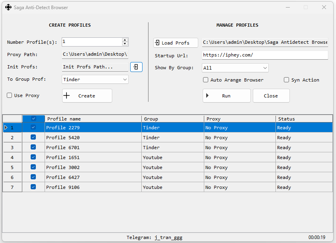Screen dimensions: 336x243
Task: Click the Startup Url input field
Action: click(265, 55)
